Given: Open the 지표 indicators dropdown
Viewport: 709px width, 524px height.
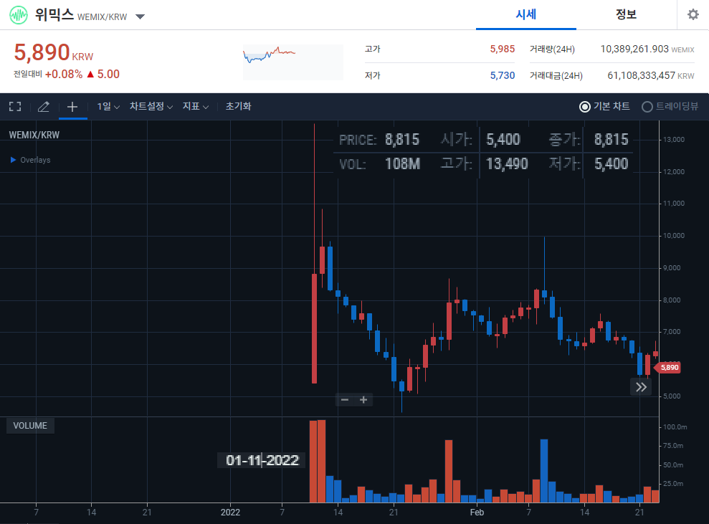Looking at the screenshot, I should [195, 106].
